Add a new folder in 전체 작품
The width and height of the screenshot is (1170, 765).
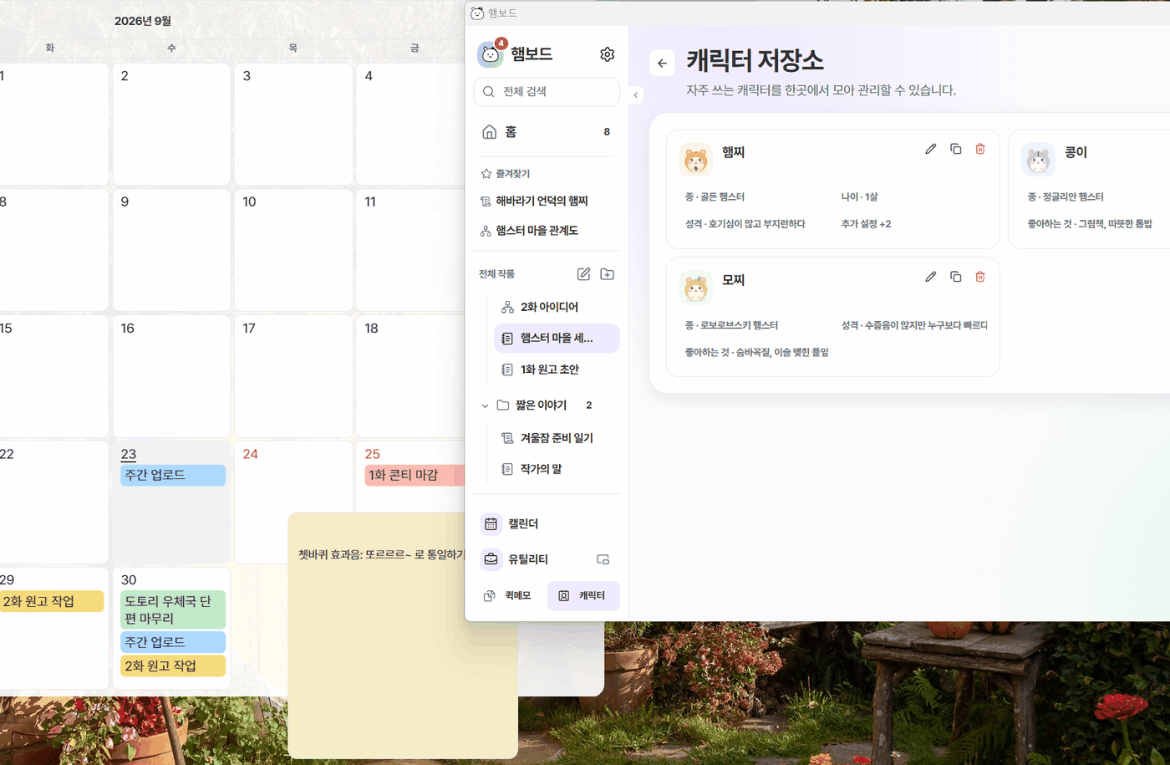[608, 274]
